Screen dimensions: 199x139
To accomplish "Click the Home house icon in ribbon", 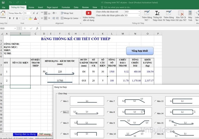I will click(3, 13).
